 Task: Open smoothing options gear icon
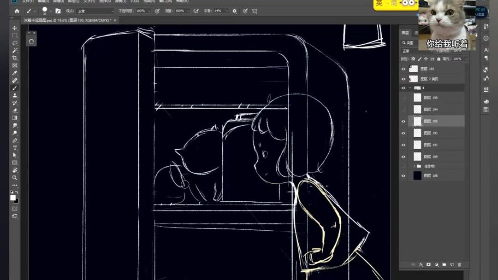coord(234,11)
